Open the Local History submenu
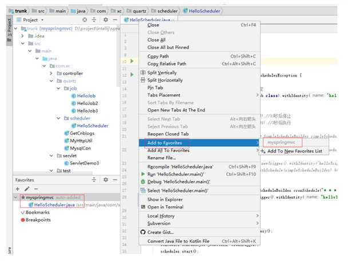 200,216
